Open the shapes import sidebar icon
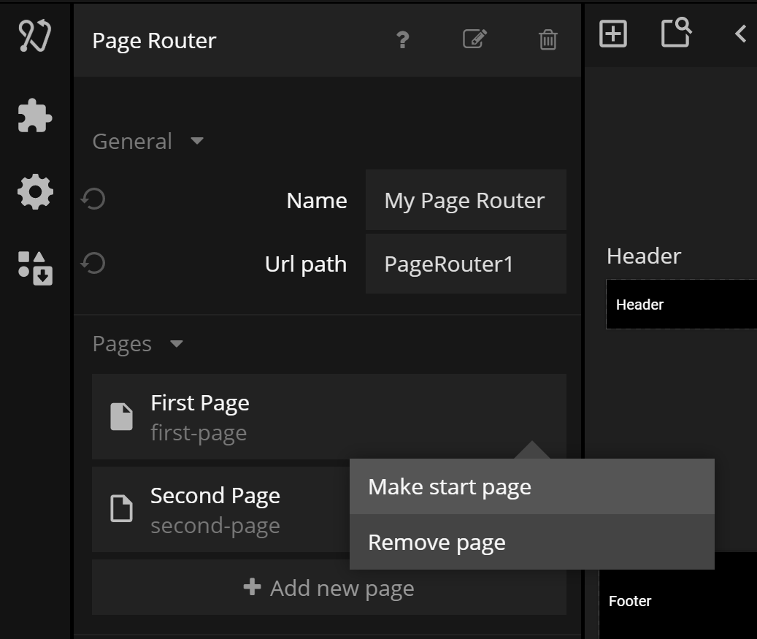Screen dimensions: 757x639 click(34, 267)
